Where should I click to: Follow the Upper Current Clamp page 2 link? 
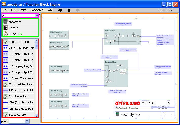pos(80,106)
